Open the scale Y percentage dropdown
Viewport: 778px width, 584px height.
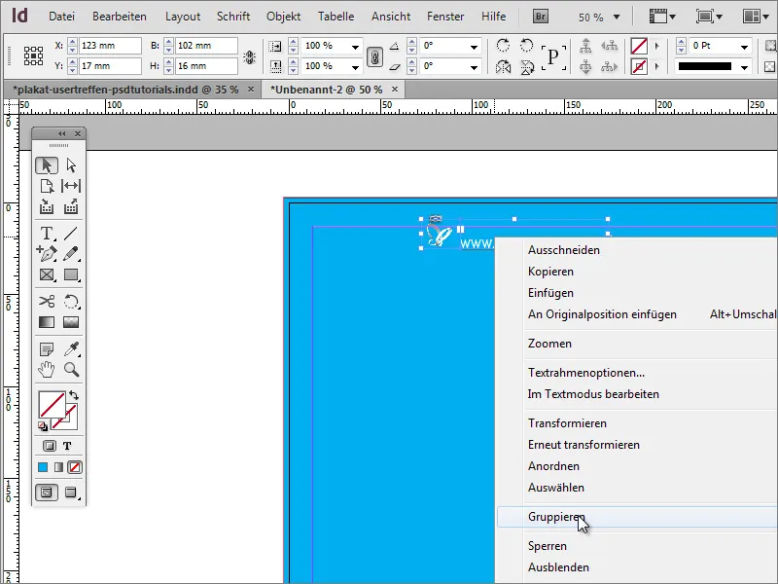click(355, 67)
